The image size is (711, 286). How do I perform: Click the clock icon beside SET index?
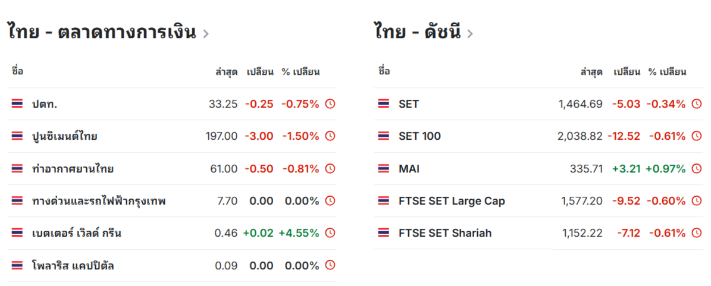click(x=696, y=104)
